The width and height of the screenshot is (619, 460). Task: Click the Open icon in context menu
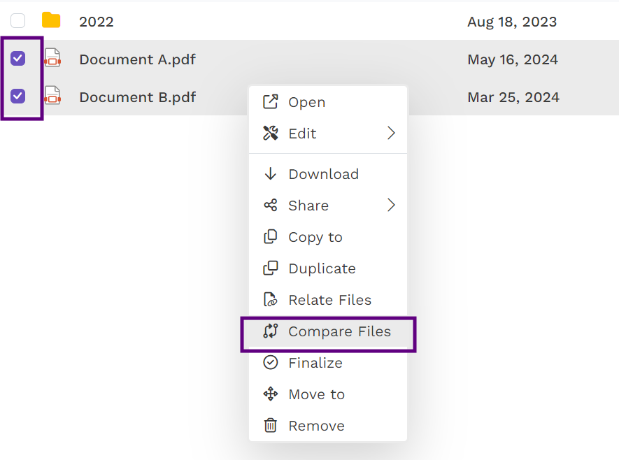click(x=270, y=102)
